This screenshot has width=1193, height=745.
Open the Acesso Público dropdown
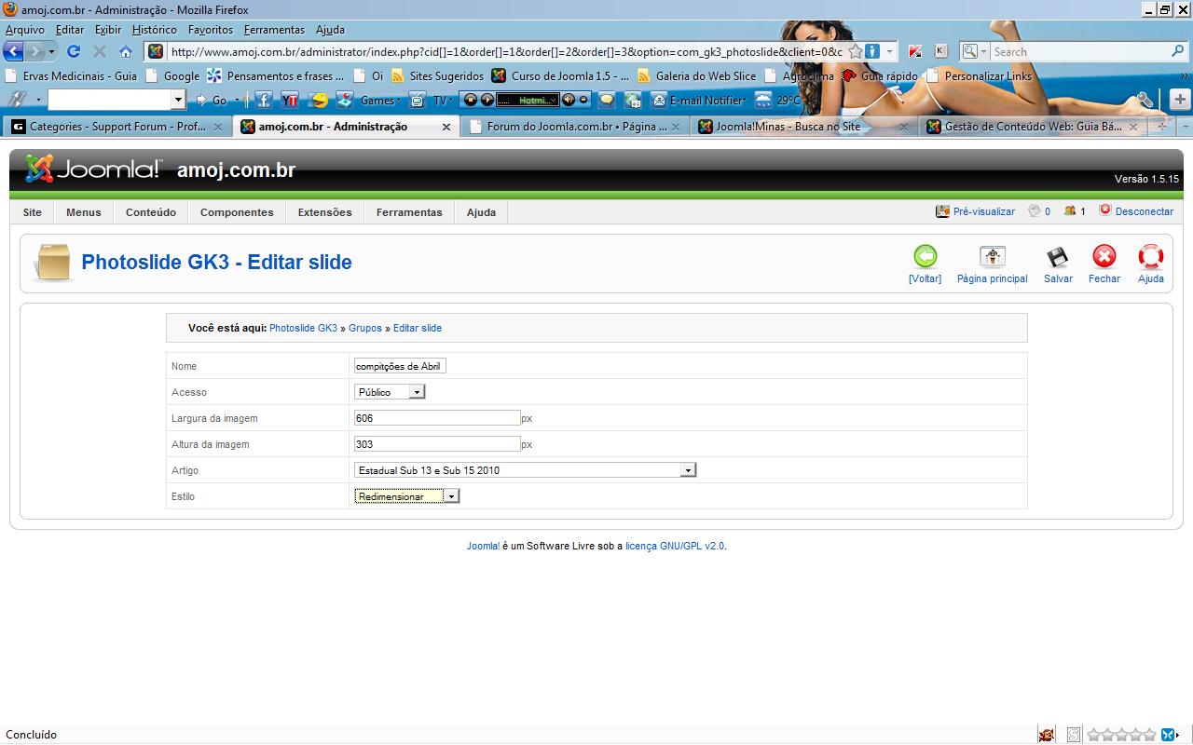[x=390, y=392]
